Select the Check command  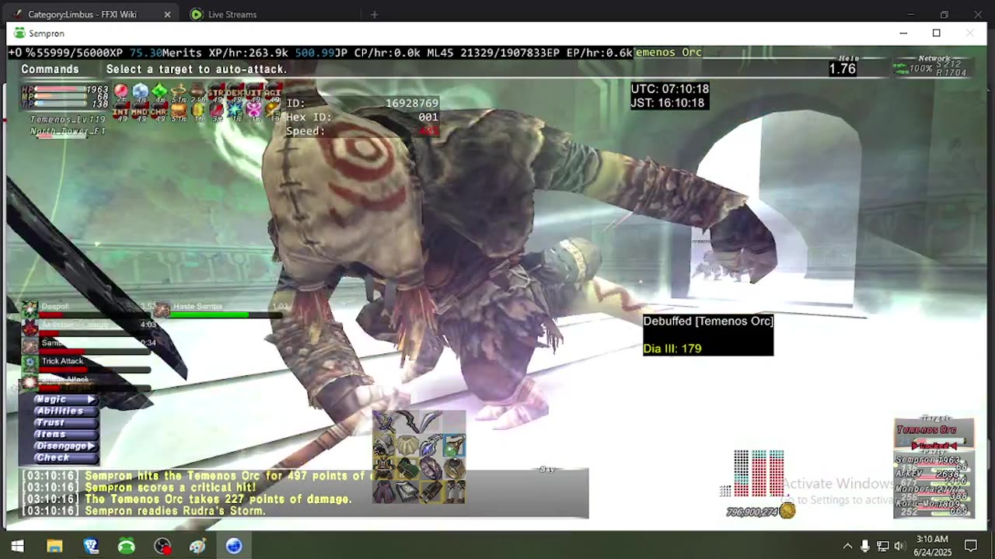click(x=66, y=458)
